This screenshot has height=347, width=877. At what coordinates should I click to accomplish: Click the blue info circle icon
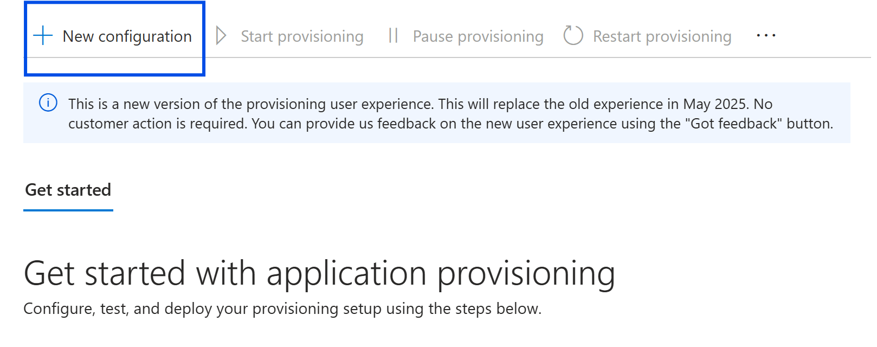(x=48, y=102)
